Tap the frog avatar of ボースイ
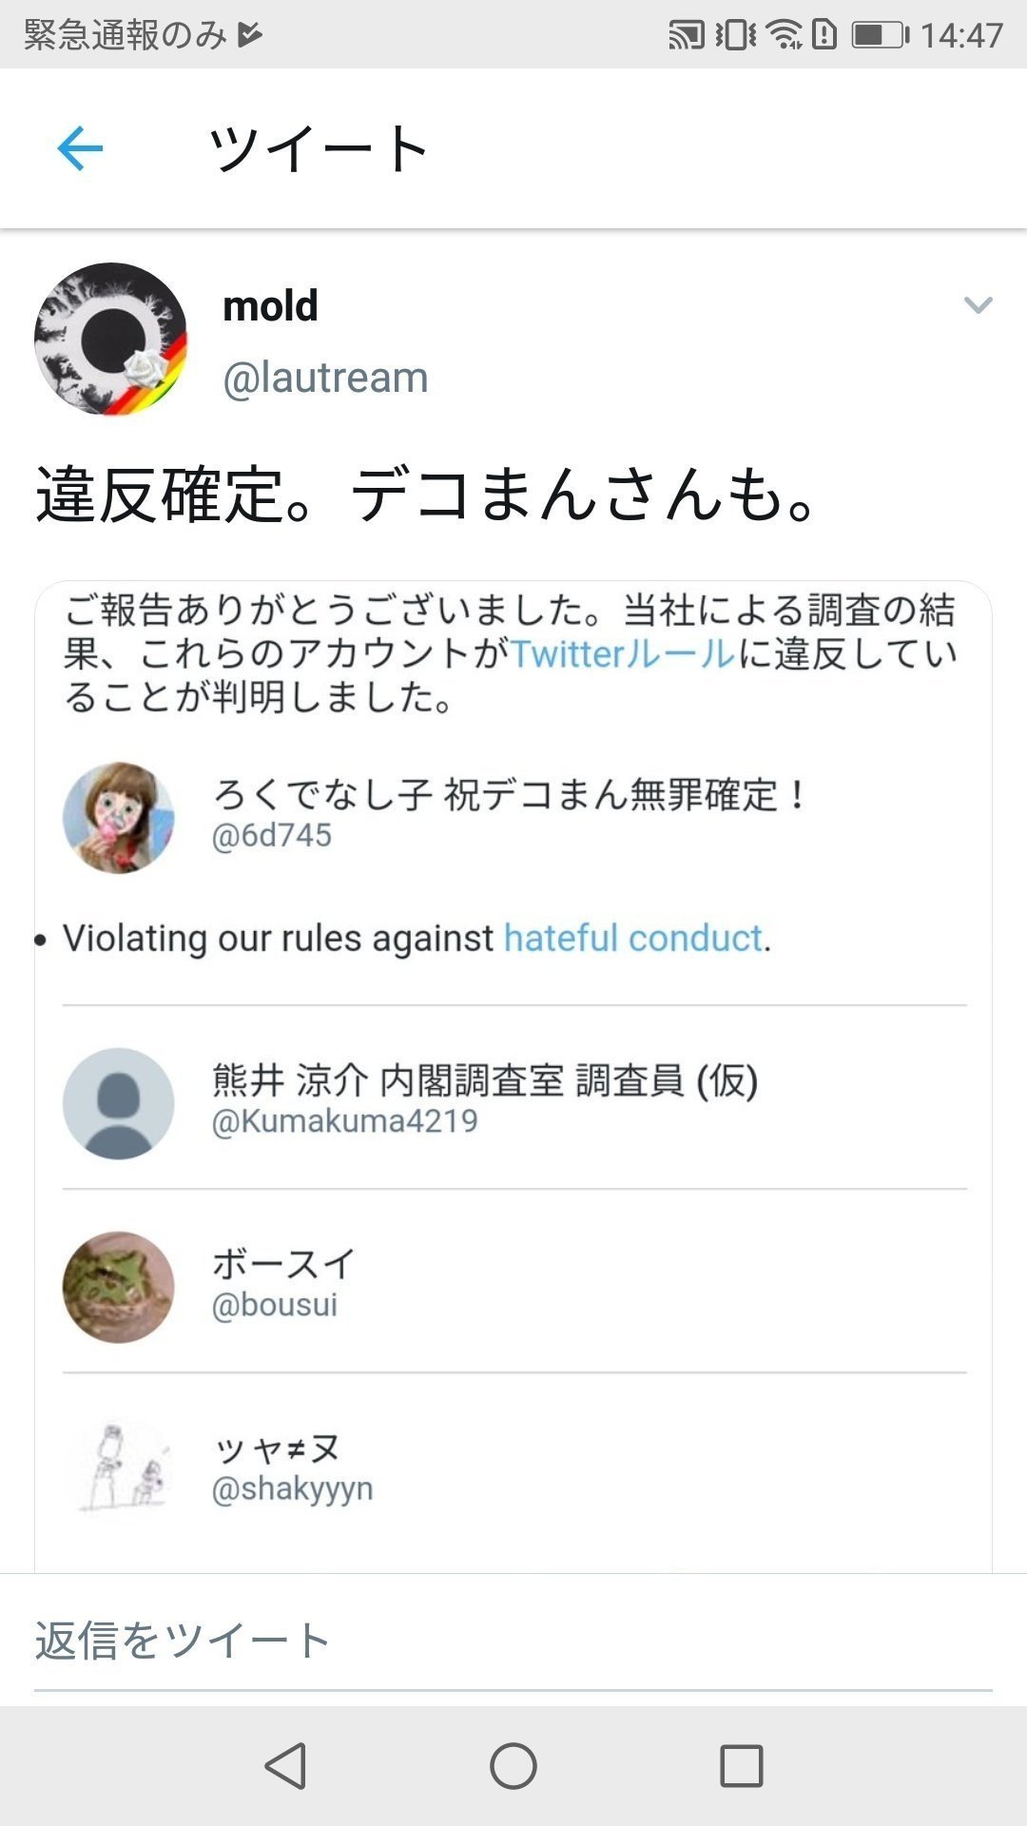The image size is (1027, 1826). click(x=119, y=1287)
